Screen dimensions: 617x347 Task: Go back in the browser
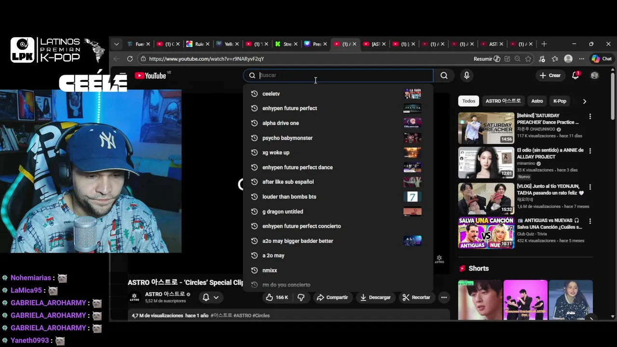[116, 59]
